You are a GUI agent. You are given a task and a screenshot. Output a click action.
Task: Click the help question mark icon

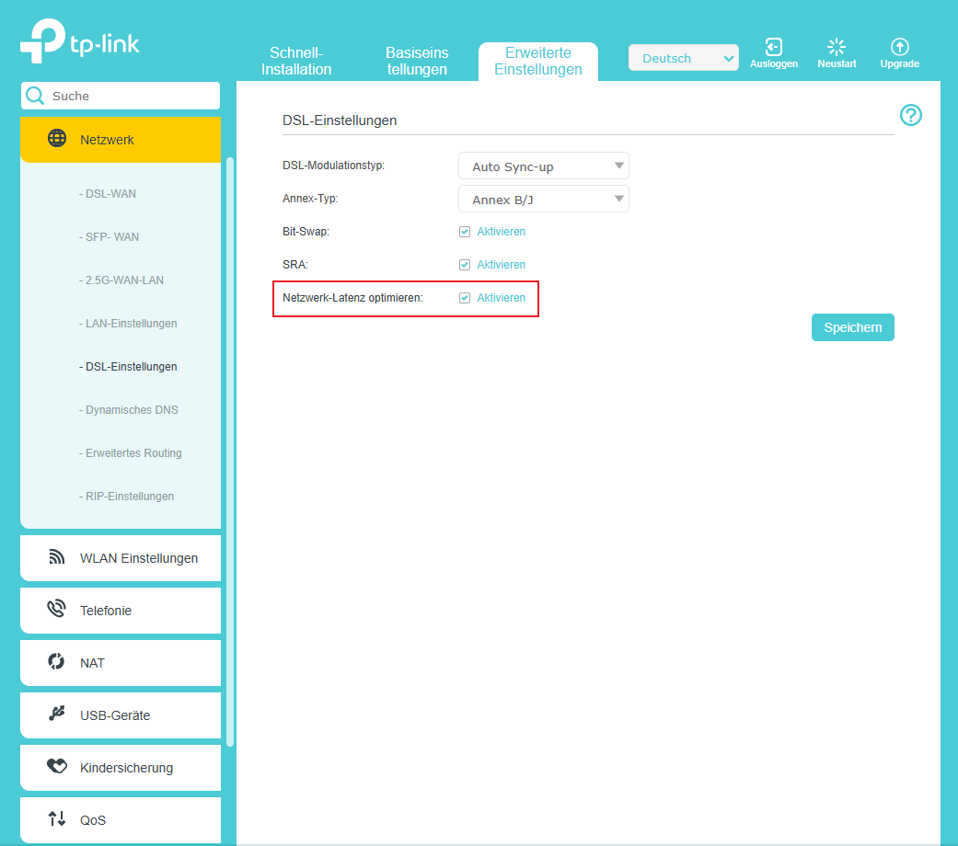point(910,115)
